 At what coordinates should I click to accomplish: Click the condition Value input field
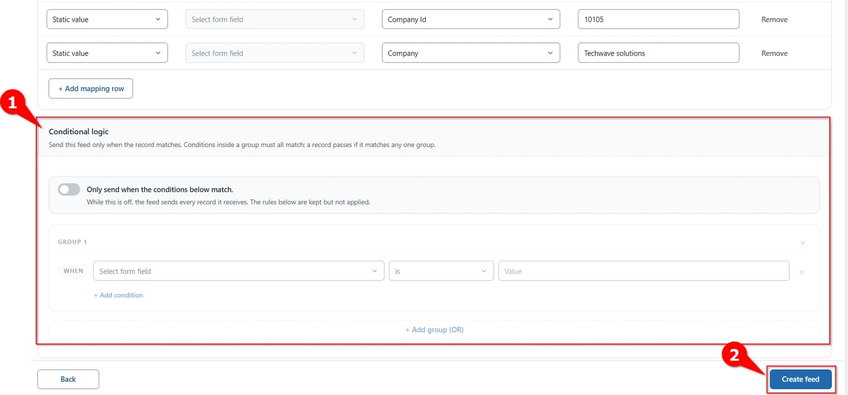pyautogui.click(x=644, y=271)
